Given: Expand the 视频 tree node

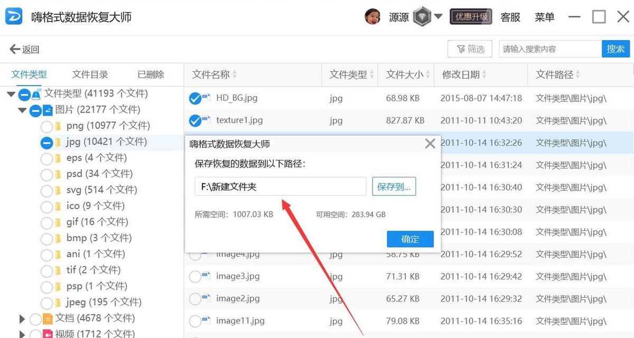Looking at the screenshot, I should 22,334.
